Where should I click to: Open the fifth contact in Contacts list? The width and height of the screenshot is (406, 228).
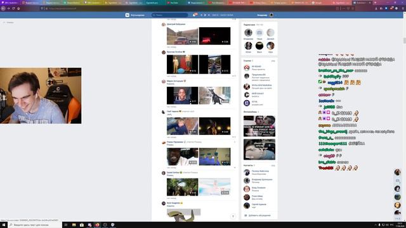pos(259,205)
